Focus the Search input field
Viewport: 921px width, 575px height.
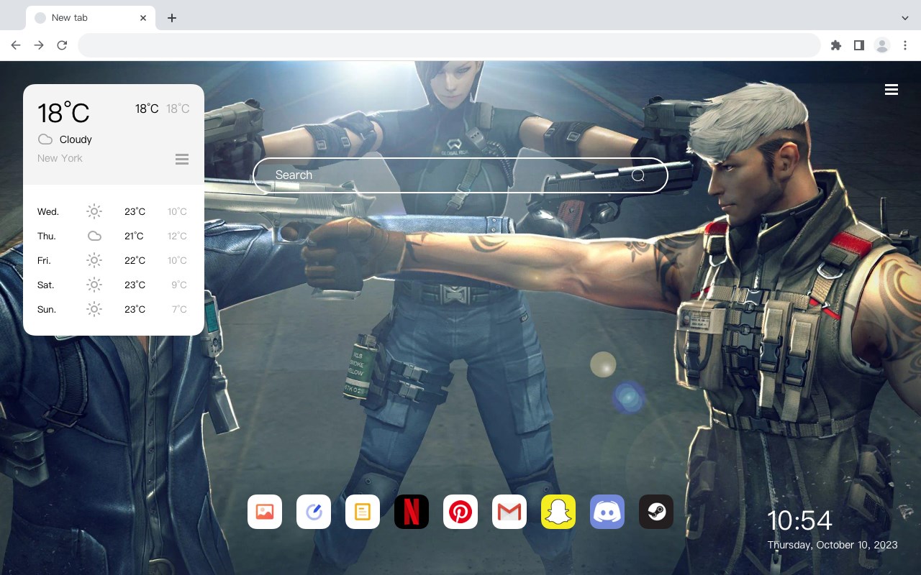(460, 175)
